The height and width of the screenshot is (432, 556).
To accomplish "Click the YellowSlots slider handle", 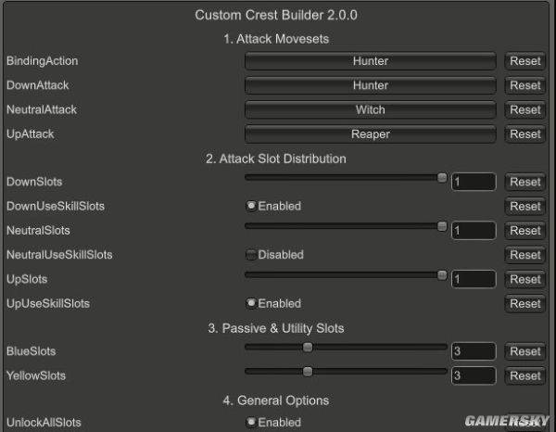I will tap(307, 372).
